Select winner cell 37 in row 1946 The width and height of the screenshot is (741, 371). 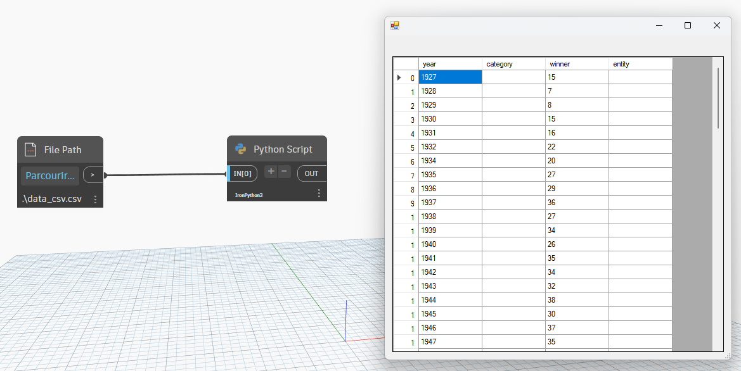pyautogui.click(x=577, y=327)
